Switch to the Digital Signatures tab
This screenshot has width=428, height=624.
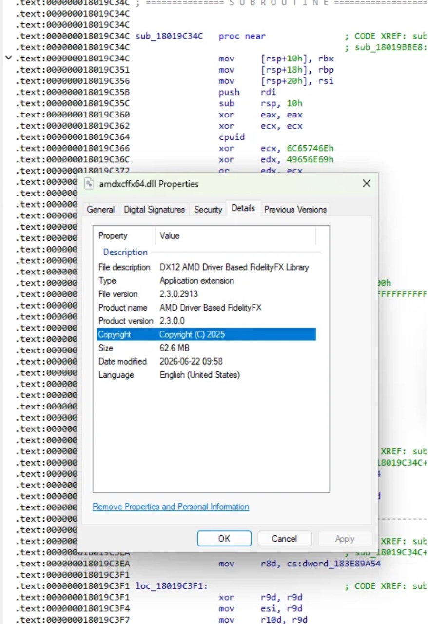coord(154,209)
